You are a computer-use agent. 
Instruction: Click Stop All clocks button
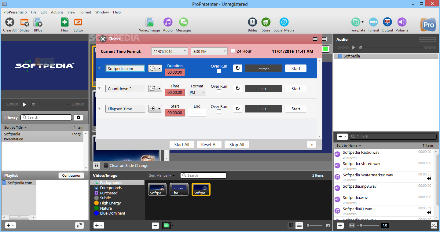pos(237,145)
